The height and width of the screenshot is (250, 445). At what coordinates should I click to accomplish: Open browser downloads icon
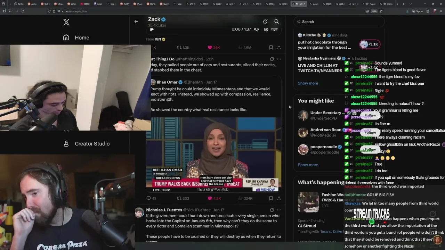click(x=407, y=11)
